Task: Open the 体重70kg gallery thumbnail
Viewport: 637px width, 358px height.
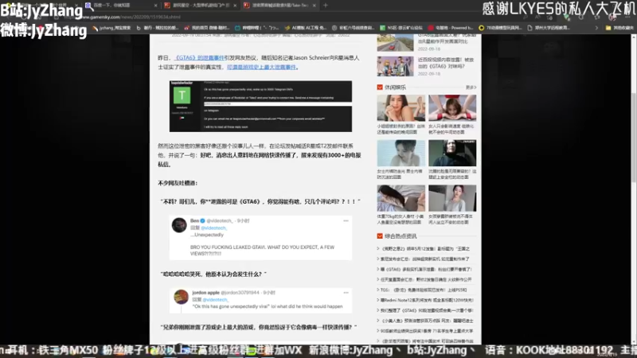Action: pyautogui.click(x=401, y=198)
